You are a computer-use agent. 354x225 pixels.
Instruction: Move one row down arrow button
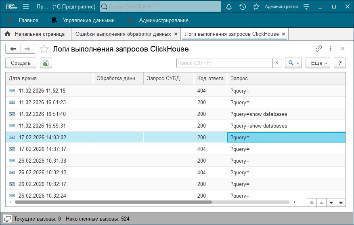pos(331,202)
